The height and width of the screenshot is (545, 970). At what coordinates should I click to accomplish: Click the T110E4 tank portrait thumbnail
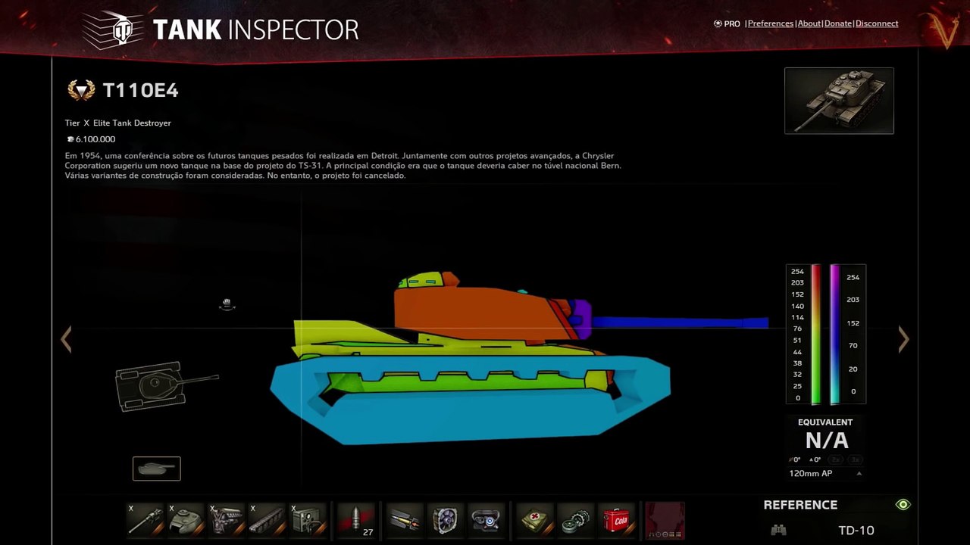coord(839,101)
